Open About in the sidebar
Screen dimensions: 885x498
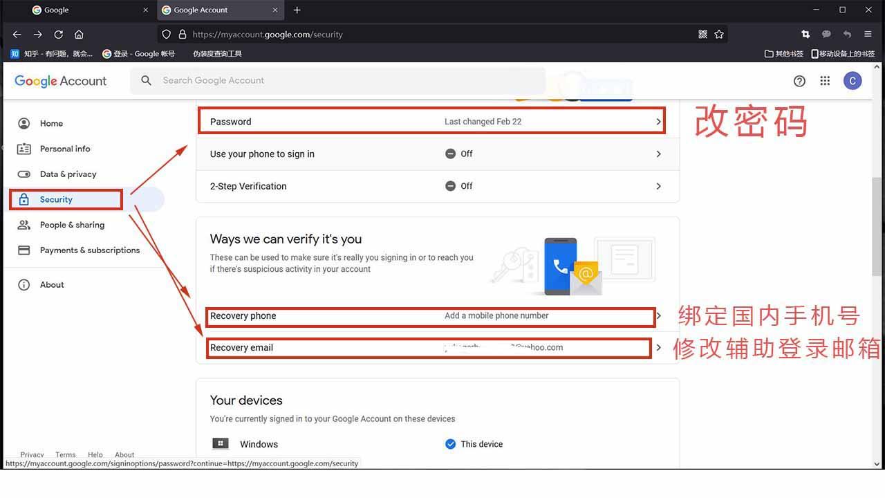(x=52, y=285)
